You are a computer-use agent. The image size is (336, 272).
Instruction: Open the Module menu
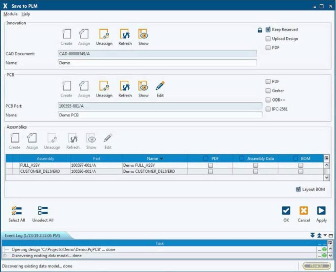pyautogui.click(x=10, y=14)
